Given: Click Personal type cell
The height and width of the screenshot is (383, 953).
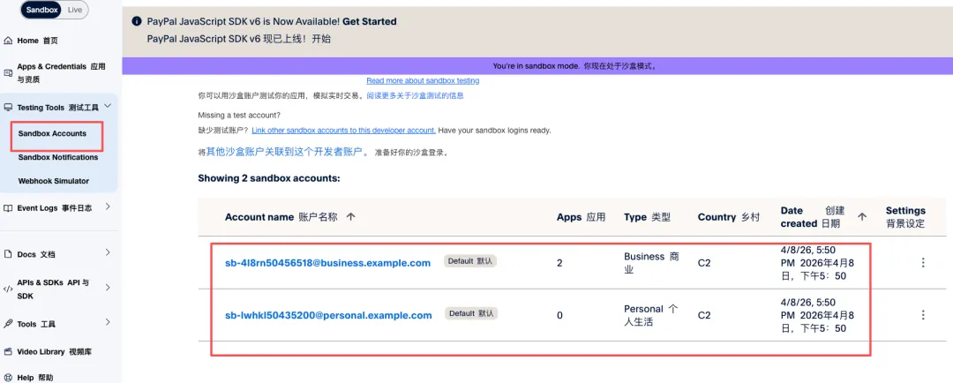Looking at the screenshot, I should (x=651, y=315).
